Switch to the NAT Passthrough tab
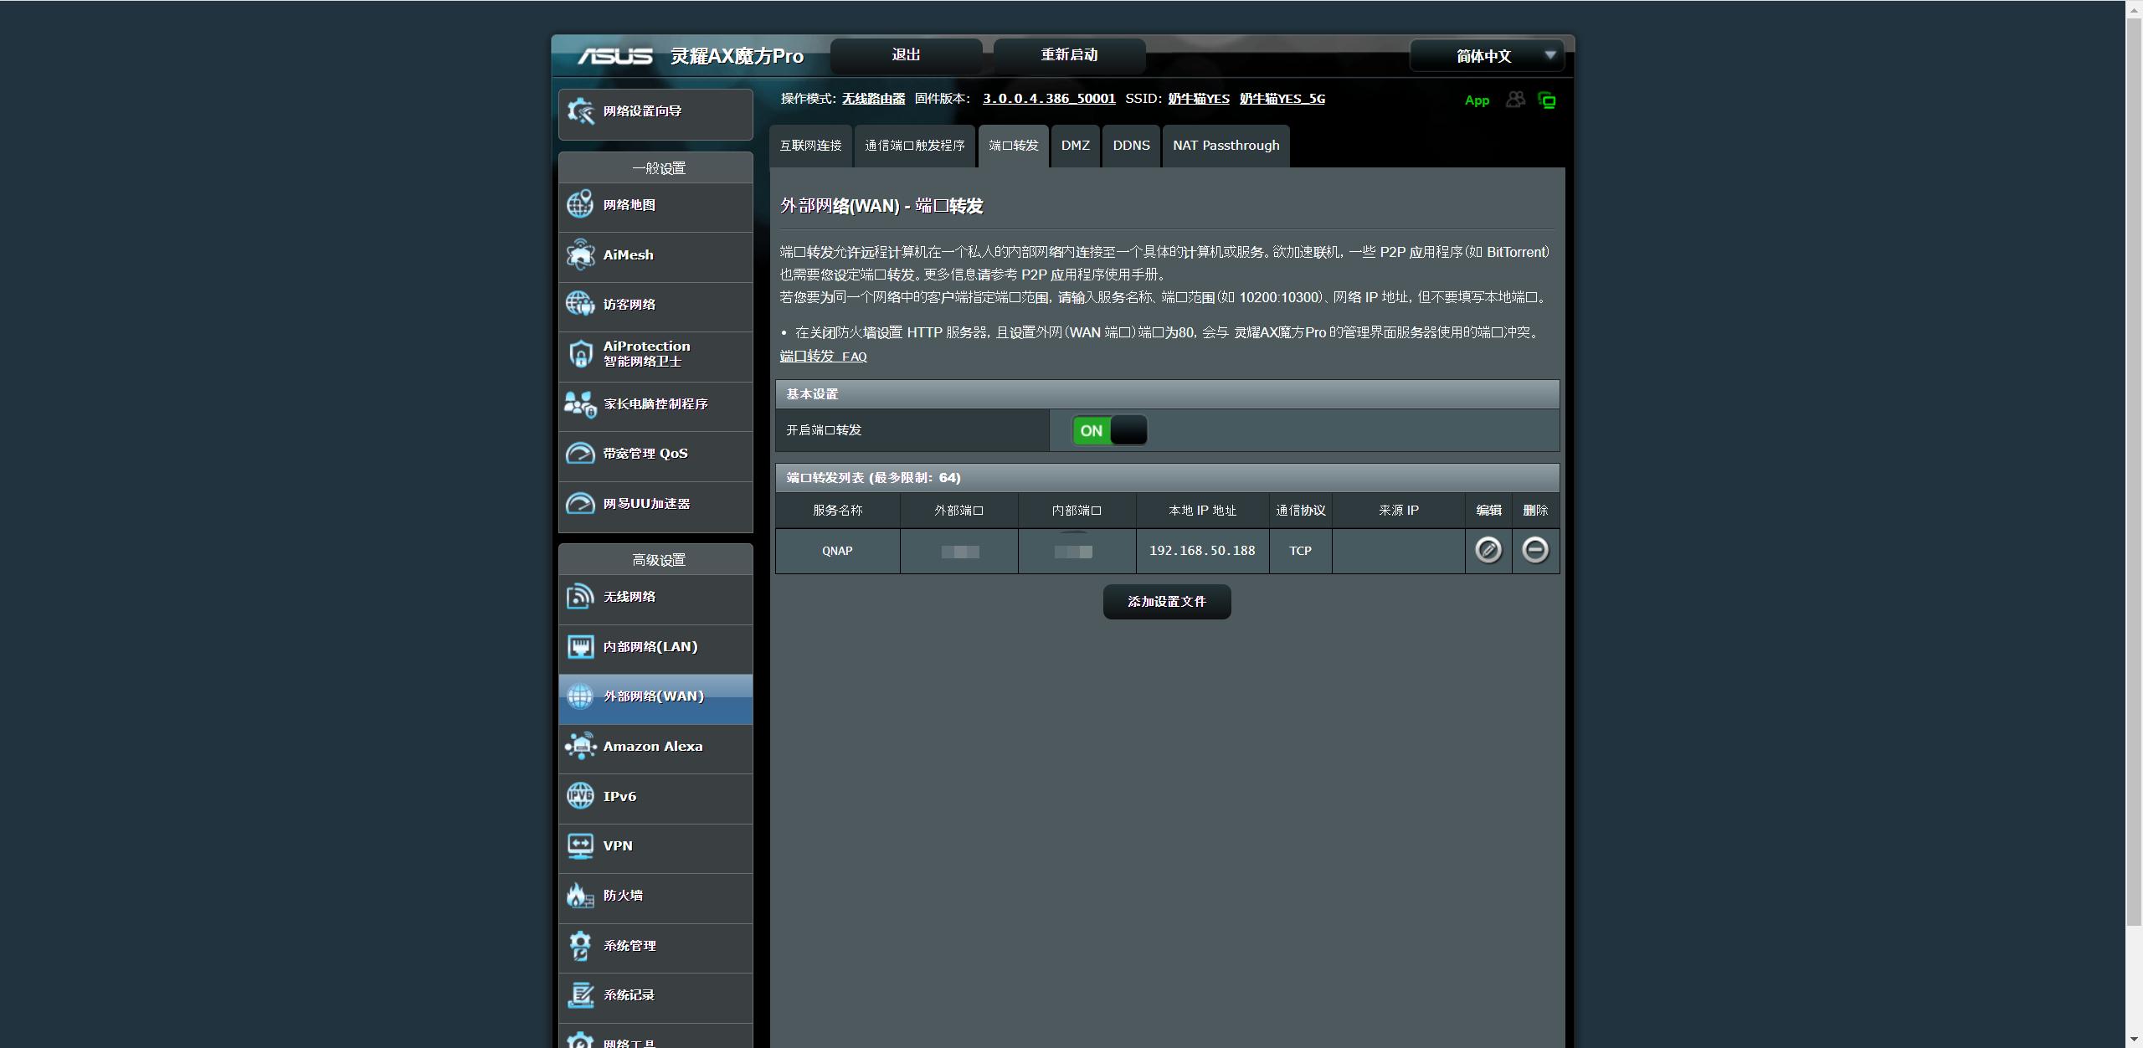Image resolution: width=2143 pixels, height=1048 pixels. (x=1226, y=146)
